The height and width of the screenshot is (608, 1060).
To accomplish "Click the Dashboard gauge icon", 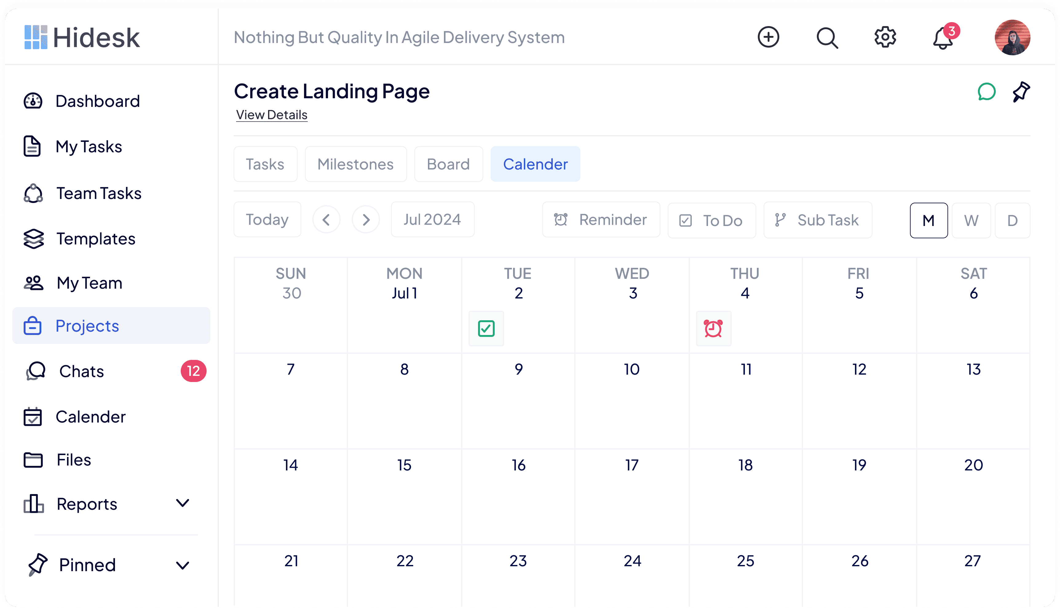I will pyautogui.click(x=33, y=101).
